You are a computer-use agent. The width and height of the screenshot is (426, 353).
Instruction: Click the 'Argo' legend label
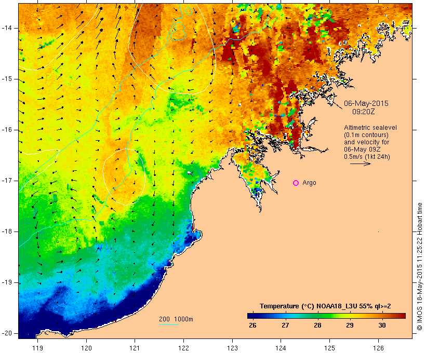pyautogui.click(x=310, y=183)
